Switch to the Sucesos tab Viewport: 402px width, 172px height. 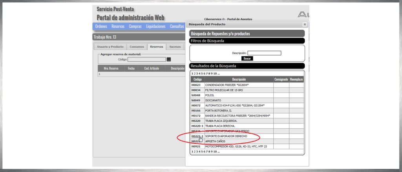(175, 47)
